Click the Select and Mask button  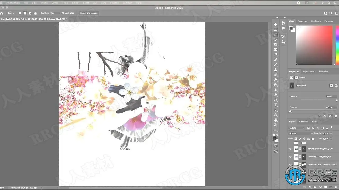tap(89, 13)
